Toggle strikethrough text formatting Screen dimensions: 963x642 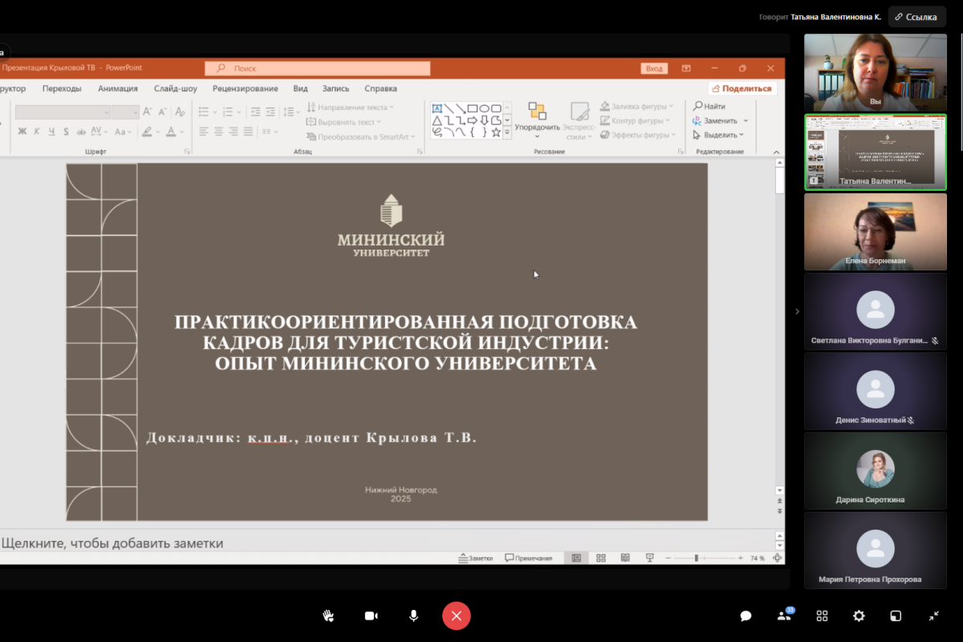80,132
